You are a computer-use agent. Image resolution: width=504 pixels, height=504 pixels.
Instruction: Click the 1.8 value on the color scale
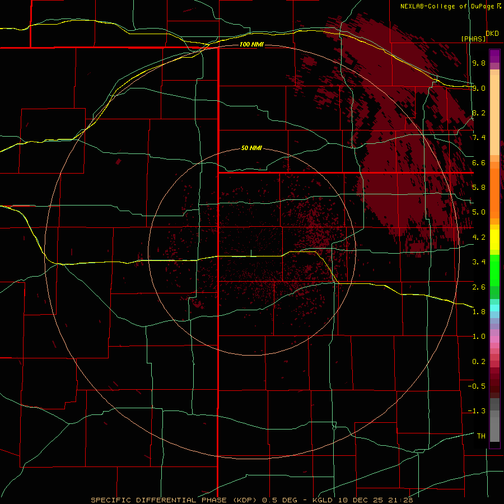479,312
